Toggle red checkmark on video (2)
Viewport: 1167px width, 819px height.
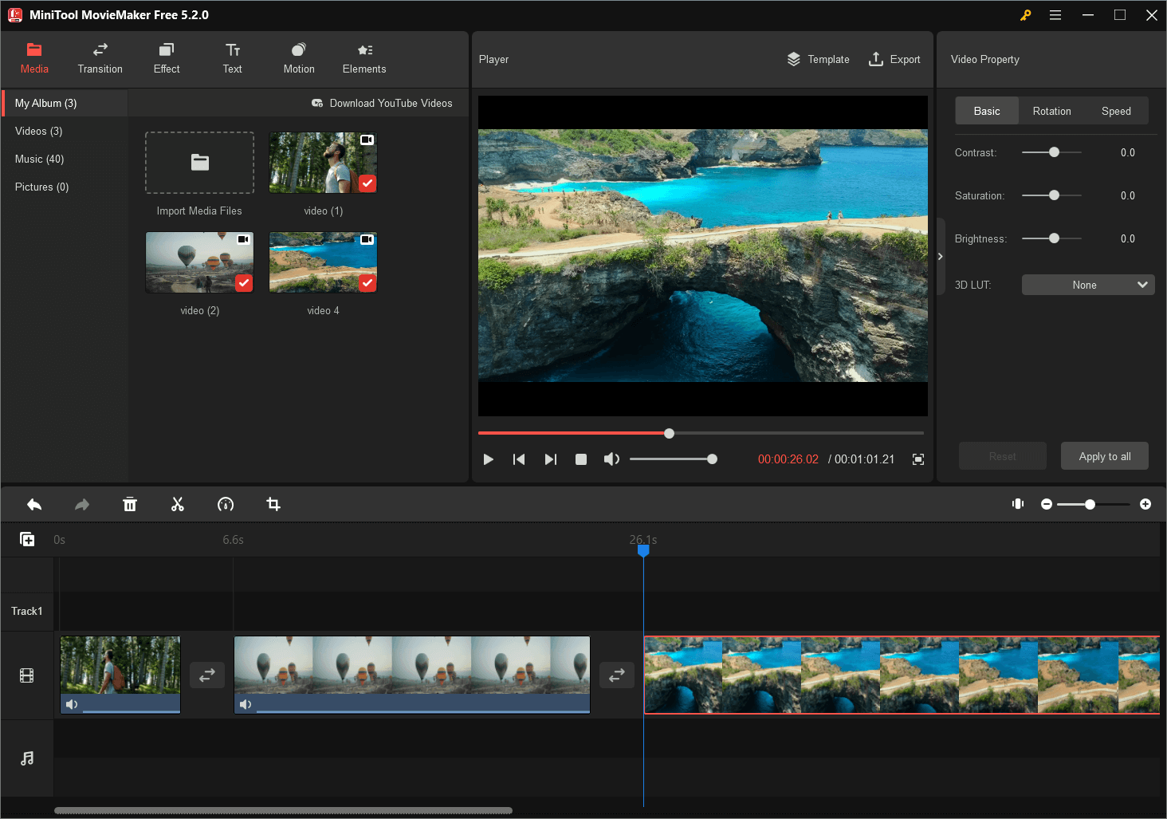[x=244, y=283]
